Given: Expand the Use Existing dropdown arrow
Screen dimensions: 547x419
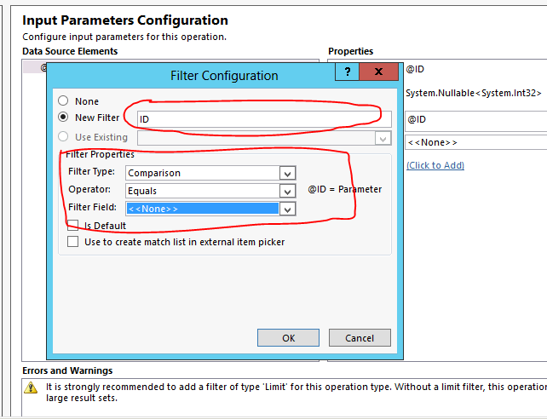Looking at the screenshot, I should (x=383, y=137).
